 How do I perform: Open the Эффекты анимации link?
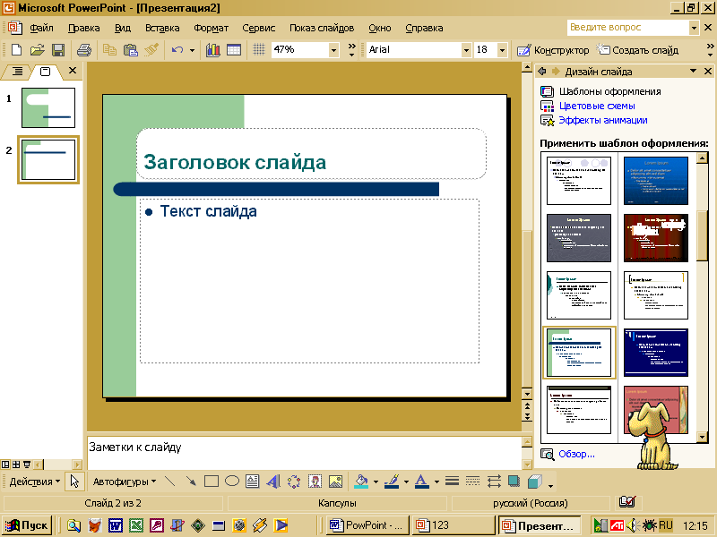[603, 121]
